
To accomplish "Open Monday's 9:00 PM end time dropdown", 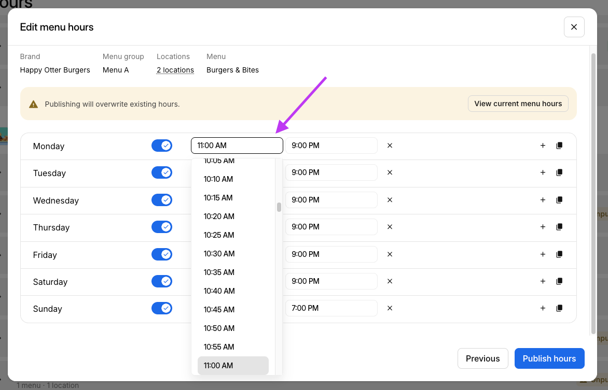I will tap(331, 146).
